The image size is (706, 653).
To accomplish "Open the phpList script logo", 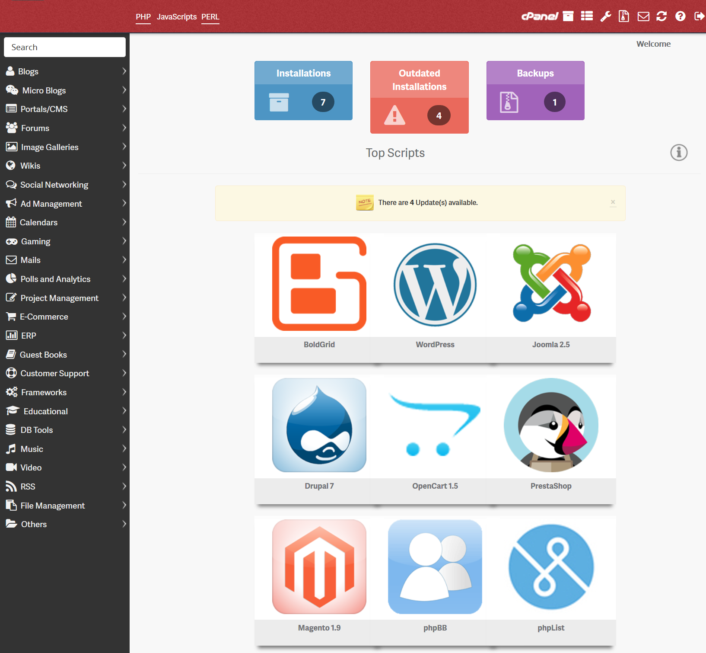I will click(551, 567).
